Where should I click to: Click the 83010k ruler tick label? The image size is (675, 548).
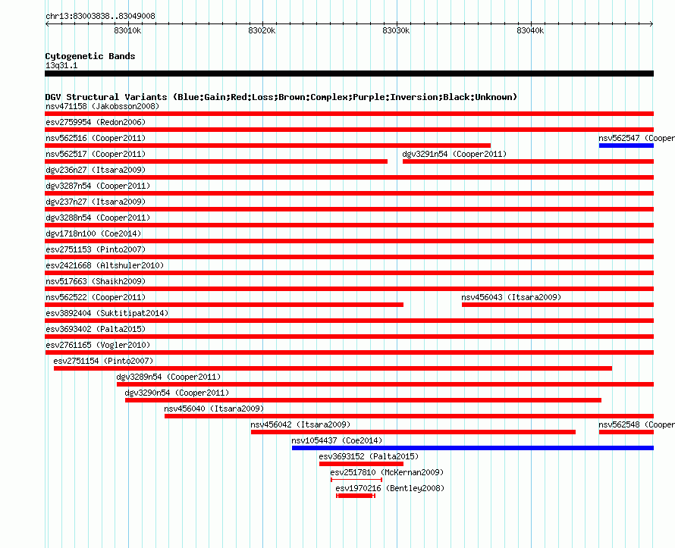coord(127,30)
